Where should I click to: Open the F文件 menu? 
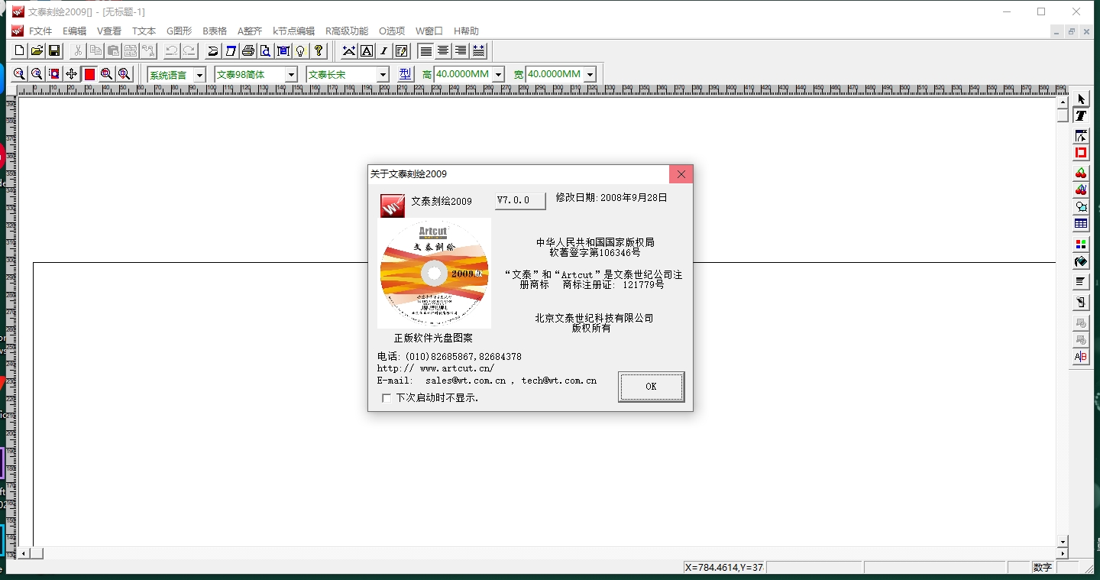(x=40, y=31)
